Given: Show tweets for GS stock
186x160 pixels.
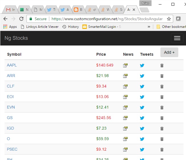Looking at the screenshot, I should (x=142, y=118).
